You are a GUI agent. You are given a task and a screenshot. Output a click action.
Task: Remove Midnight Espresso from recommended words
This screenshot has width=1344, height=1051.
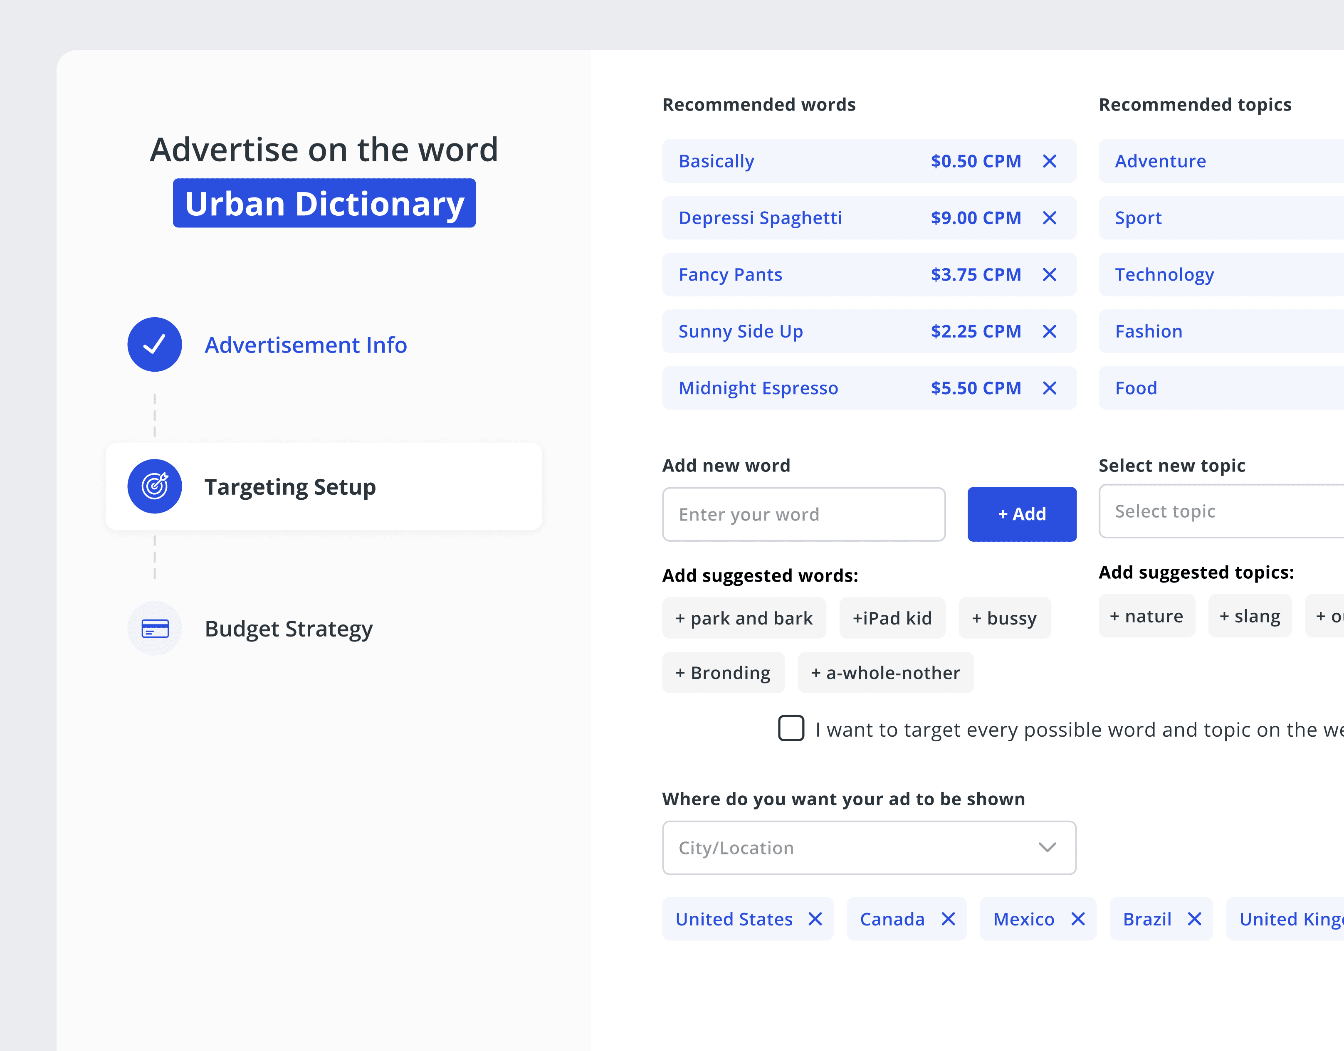pyautogui.click(x=1049, y=388)
